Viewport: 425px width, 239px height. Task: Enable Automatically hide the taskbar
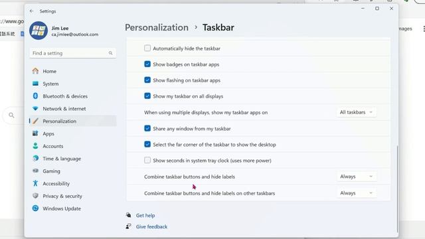(147, 48)
